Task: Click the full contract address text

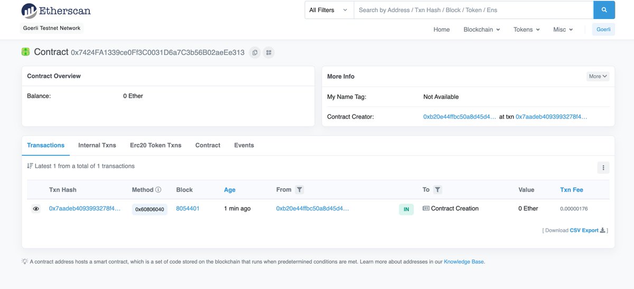Action: [x=157, y=52]
